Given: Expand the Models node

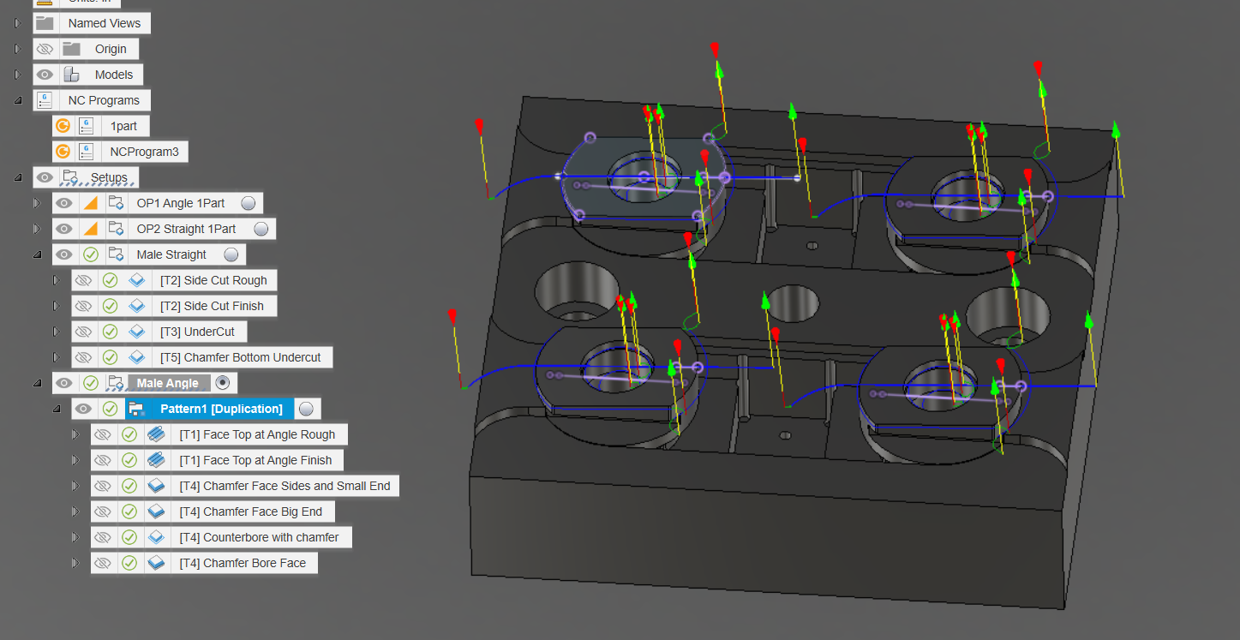Looking at the screenshot, I should 17,75.
